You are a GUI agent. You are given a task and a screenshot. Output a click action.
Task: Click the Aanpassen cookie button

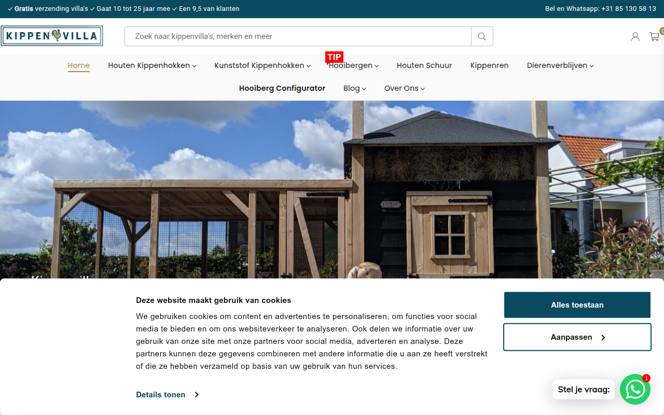(577, 337)
